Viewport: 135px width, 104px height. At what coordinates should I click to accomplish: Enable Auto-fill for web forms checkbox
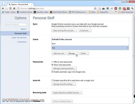point(52,80)
